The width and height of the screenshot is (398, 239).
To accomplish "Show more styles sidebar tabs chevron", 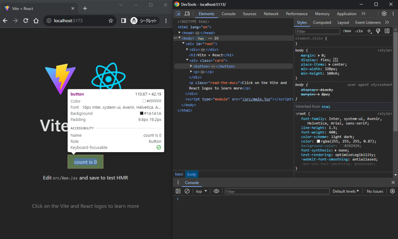I will point(387,22).
